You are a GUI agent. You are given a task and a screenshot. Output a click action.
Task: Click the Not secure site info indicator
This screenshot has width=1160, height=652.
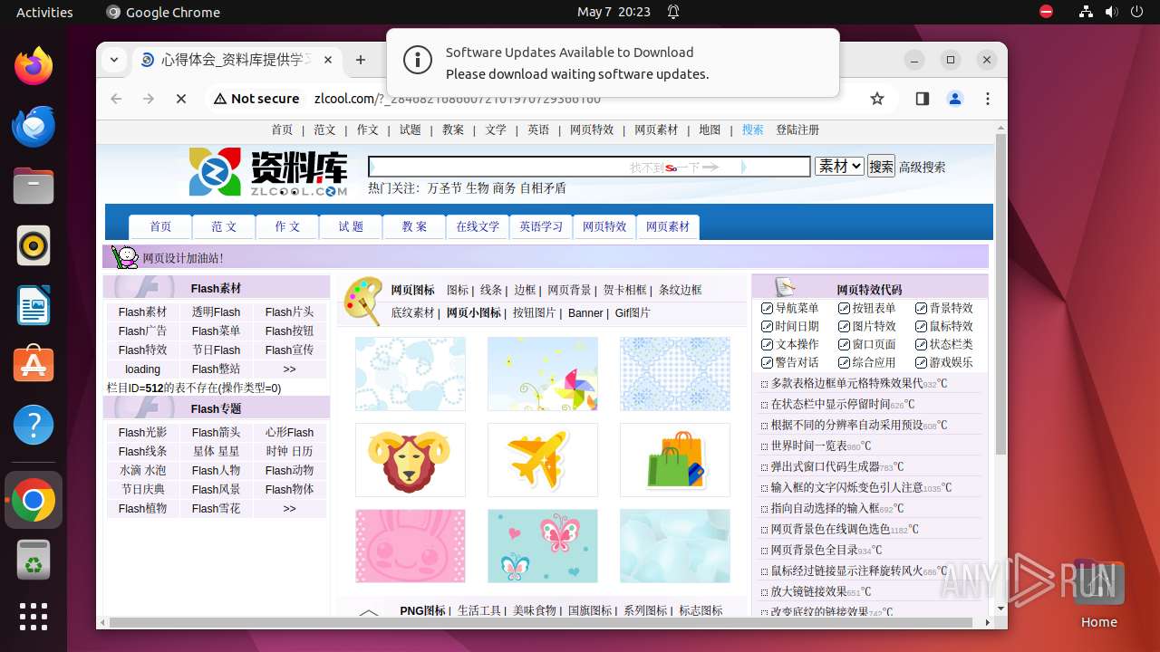[x=256, y=99]
